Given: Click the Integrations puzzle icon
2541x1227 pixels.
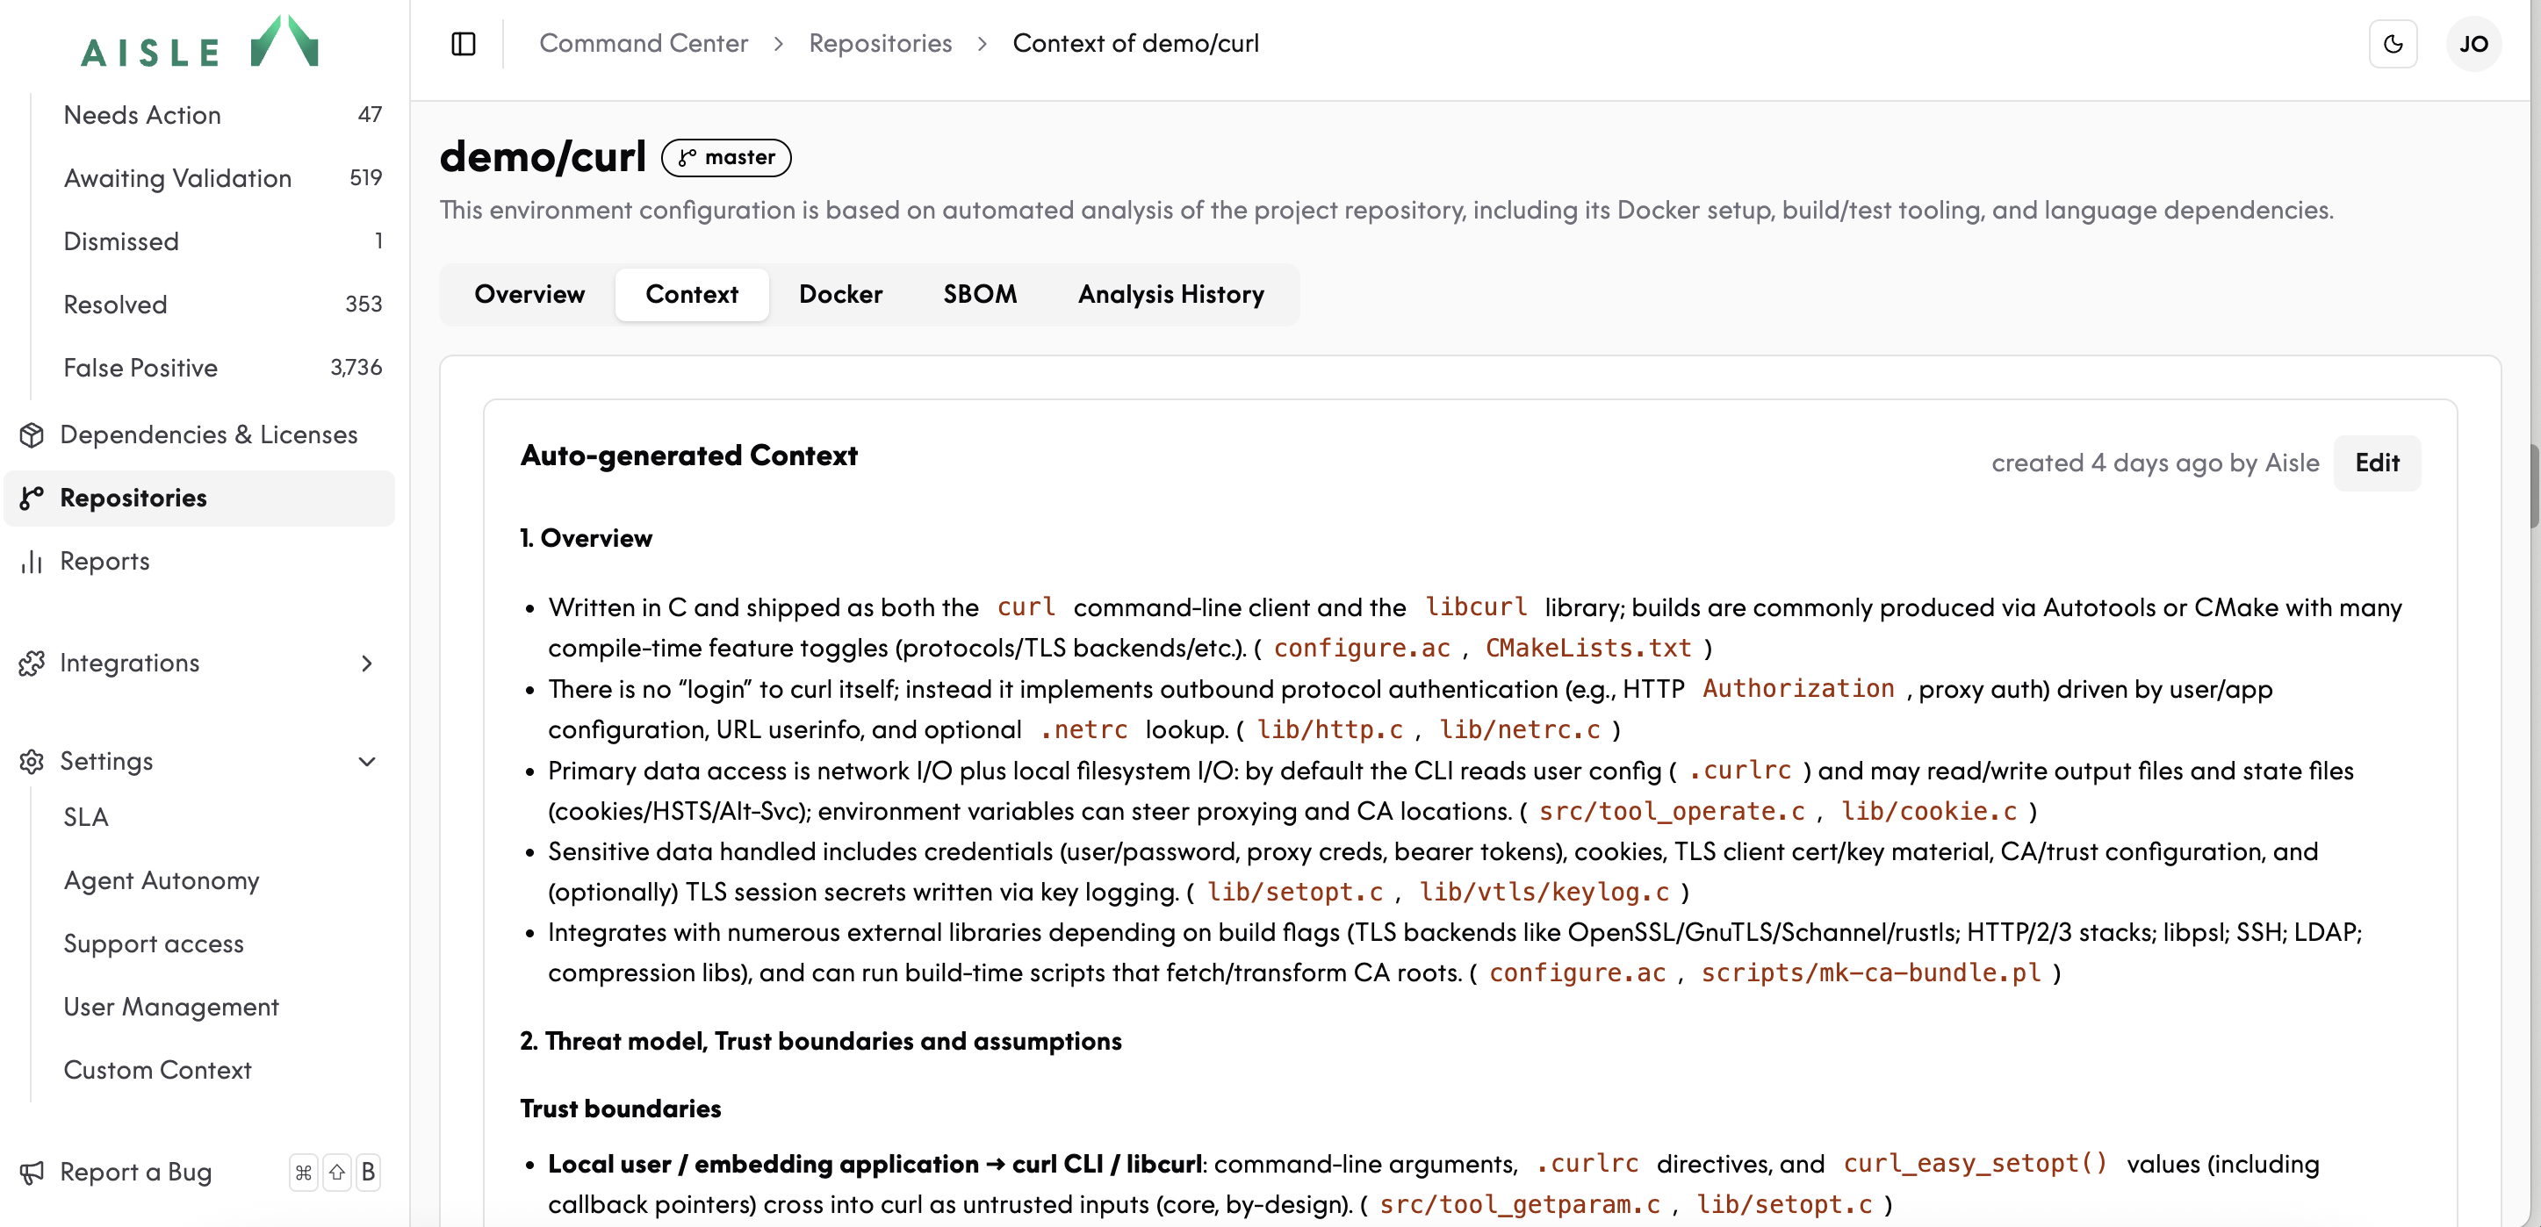Looking at the screenshot, I should pos(32,663).
